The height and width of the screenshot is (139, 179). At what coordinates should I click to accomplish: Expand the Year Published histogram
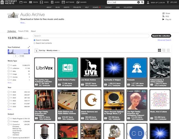29,47
